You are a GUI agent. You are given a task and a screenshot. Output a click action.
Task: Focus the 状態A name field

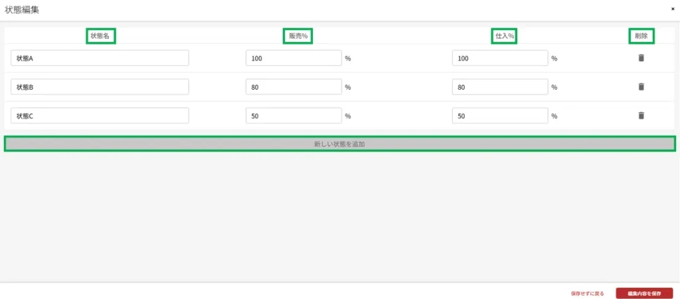(x=100, y=58)
